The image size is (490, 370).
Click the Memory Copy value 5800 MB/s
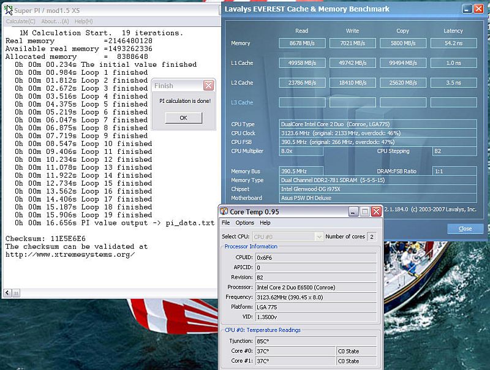(403, 43)
